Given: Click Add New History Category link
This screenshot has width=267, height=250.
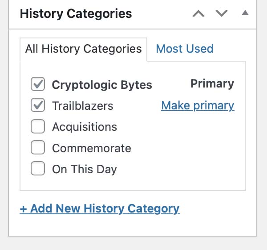Looking at the screenshot, I should click(100, 208).
